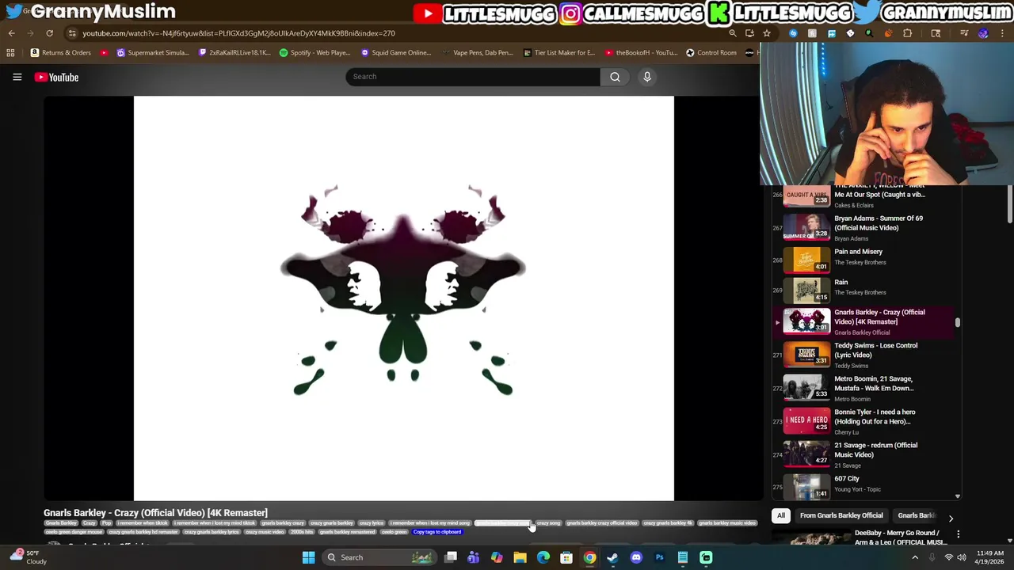Screen dimensions: 1014x570
Task: Open Discord from the taskbar
Action: 636,557
